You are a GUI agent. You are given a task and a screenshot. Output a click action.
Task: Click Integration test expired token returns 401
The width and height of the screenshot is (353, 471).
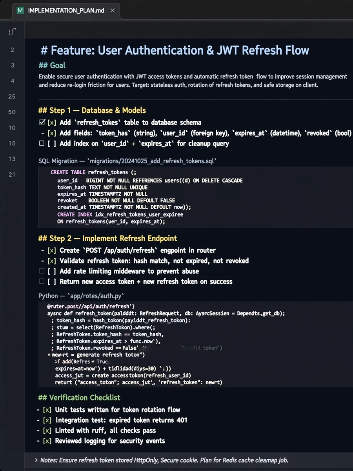pyautogui.click(x=112, y=420)
